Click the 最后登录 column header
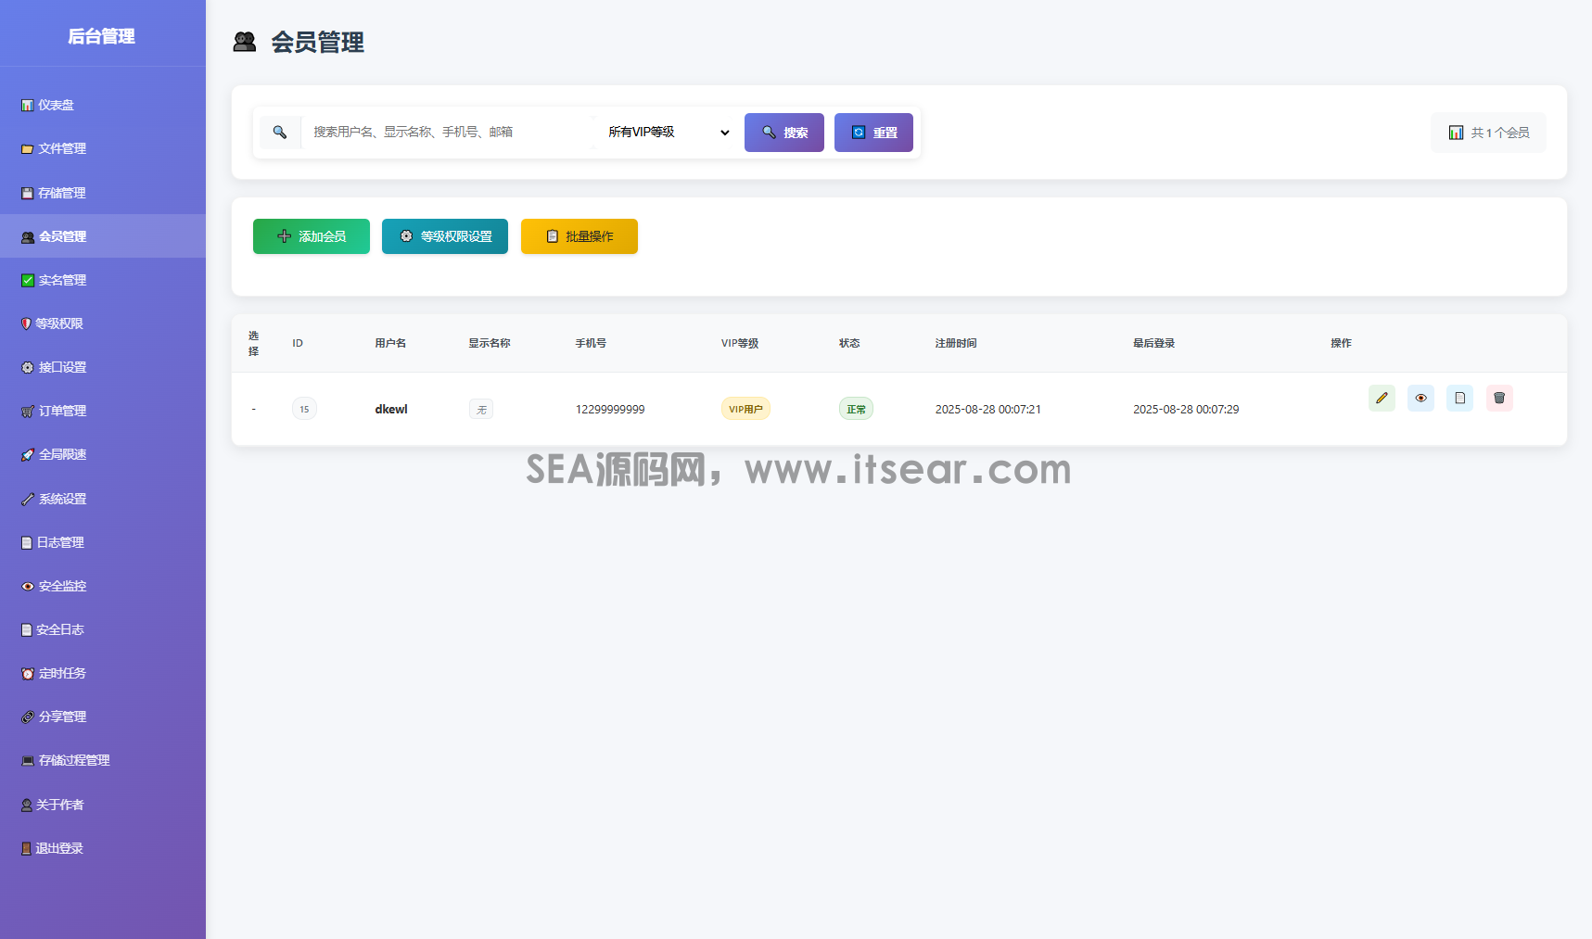 [x=1153, y=343]
